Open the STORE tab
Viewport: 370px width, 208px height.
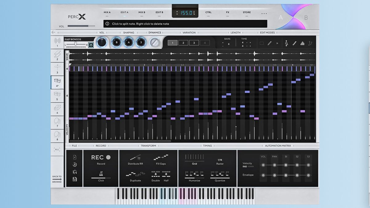247,12
